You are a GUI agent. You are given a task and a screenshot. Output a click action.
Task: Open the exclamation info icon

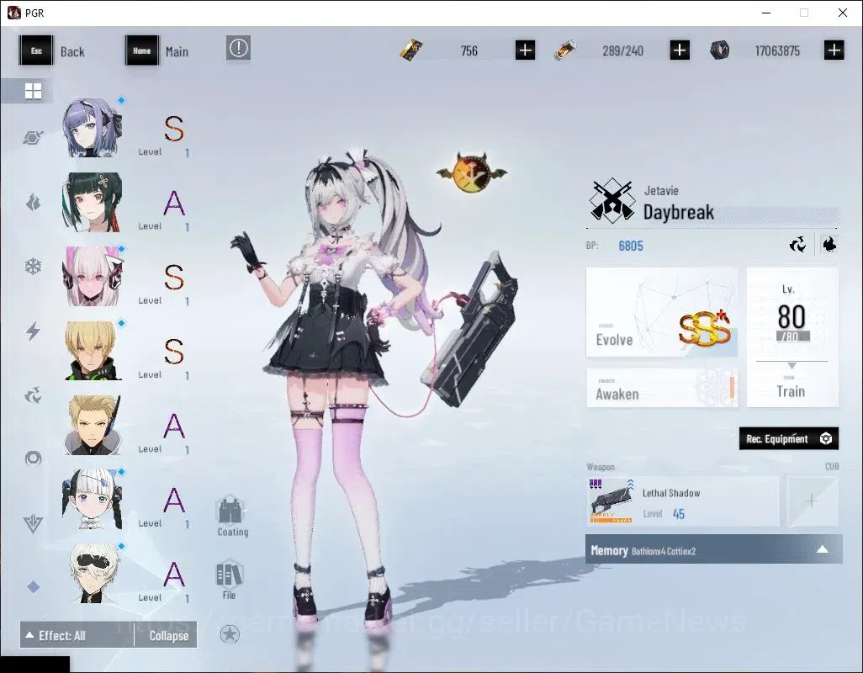click(x=238, y=48)
